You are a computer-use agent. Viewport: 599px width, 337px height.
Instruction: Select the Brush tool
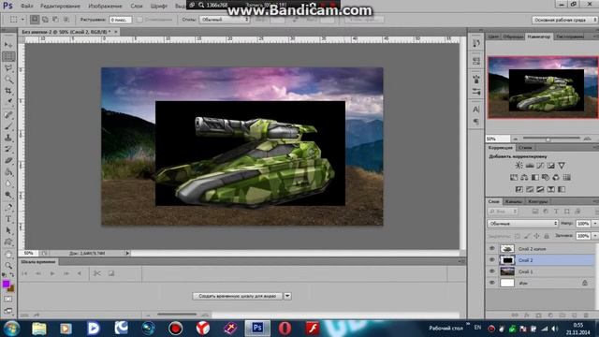(x=8, y=126)
